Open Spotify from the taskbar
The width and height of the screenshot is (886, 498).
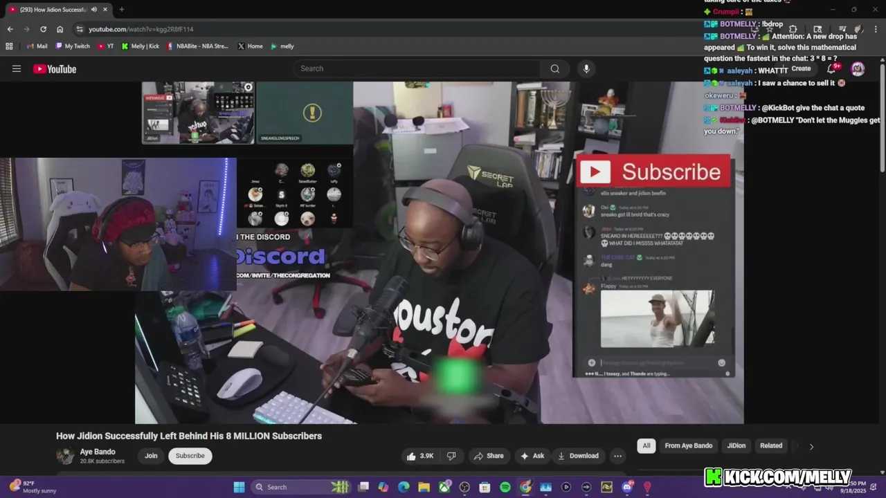click(505, 487)
